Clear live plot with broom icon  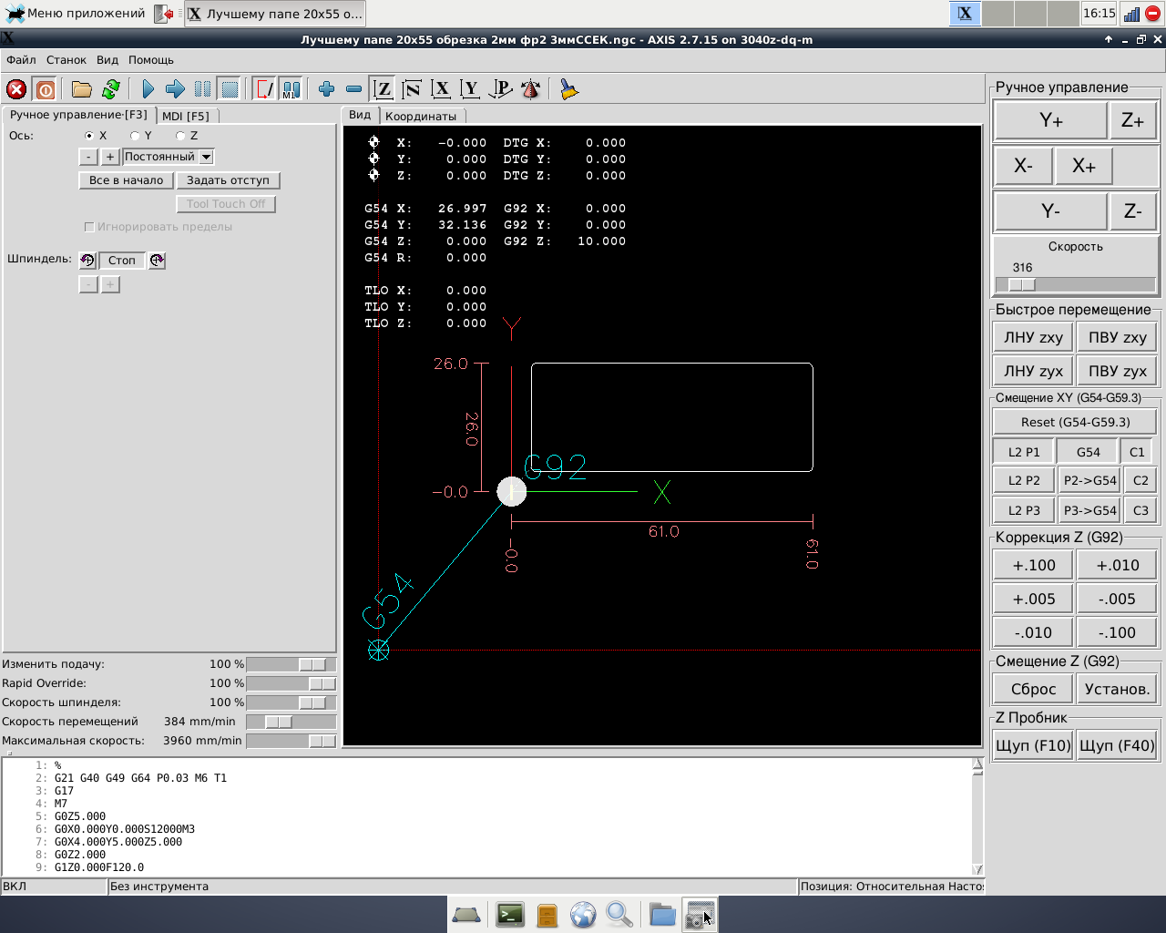pyautogui.click(x=569, y=89)
